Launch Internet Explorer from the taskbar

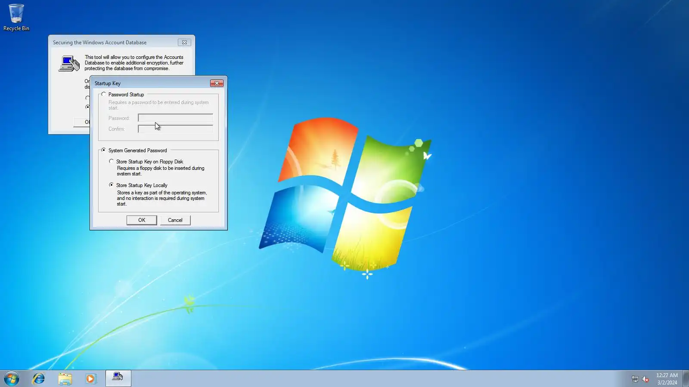tap(39, 379)
